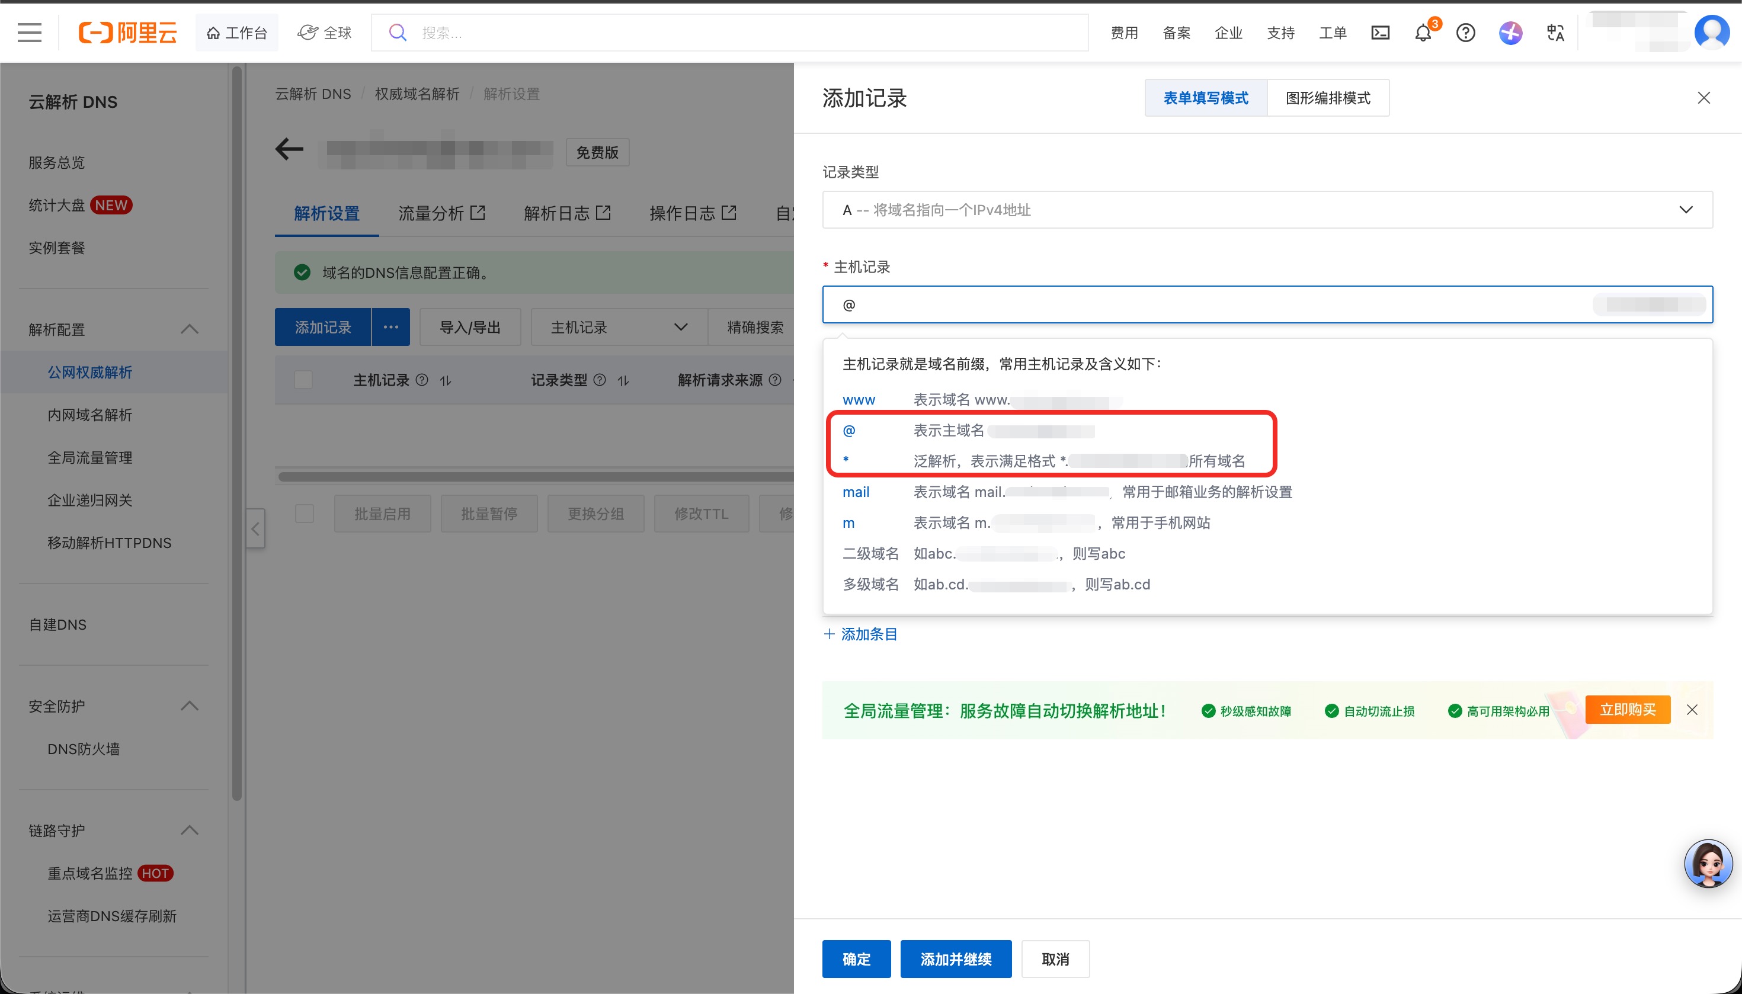This screenshot has width=1742, height=994.
Task: Open the floating assistant avatar
Action: (x=1708, y=863)
